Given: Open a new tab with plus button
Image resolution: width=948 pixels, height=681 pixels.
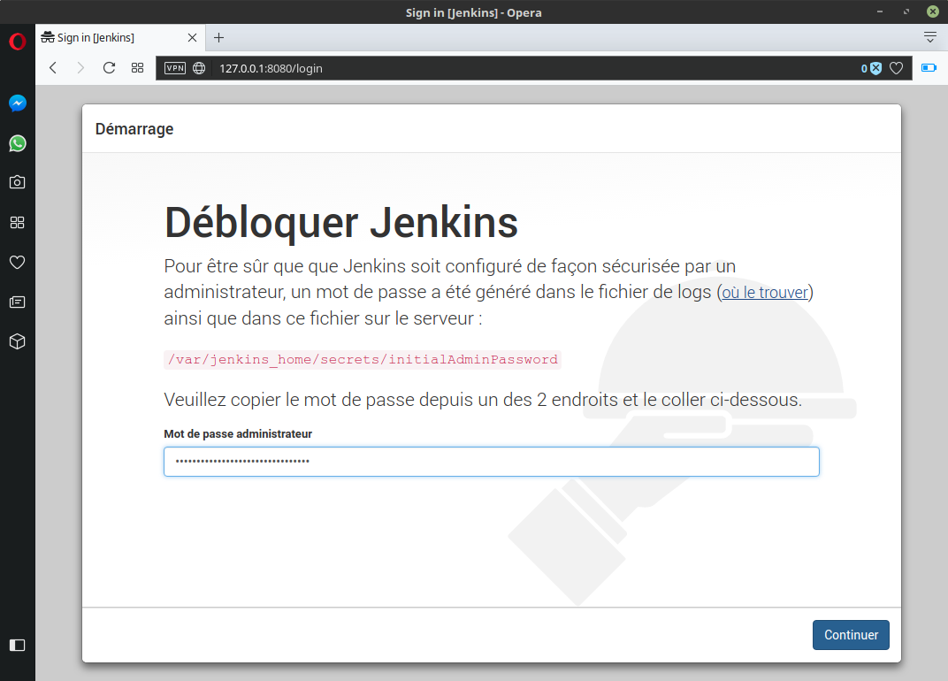Looking at the screenshot, I should [x=219, y=38].
